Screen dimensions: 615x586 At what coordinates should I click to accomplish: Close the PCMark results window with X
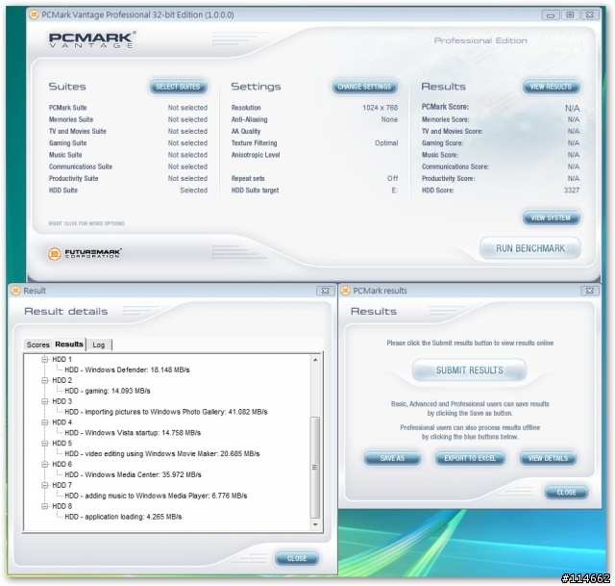589,291
